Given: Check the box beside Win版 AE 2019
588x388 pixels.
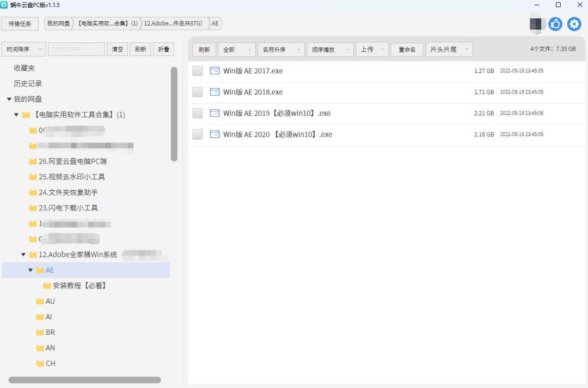Looking at the screenshot, I should (198, 113).
